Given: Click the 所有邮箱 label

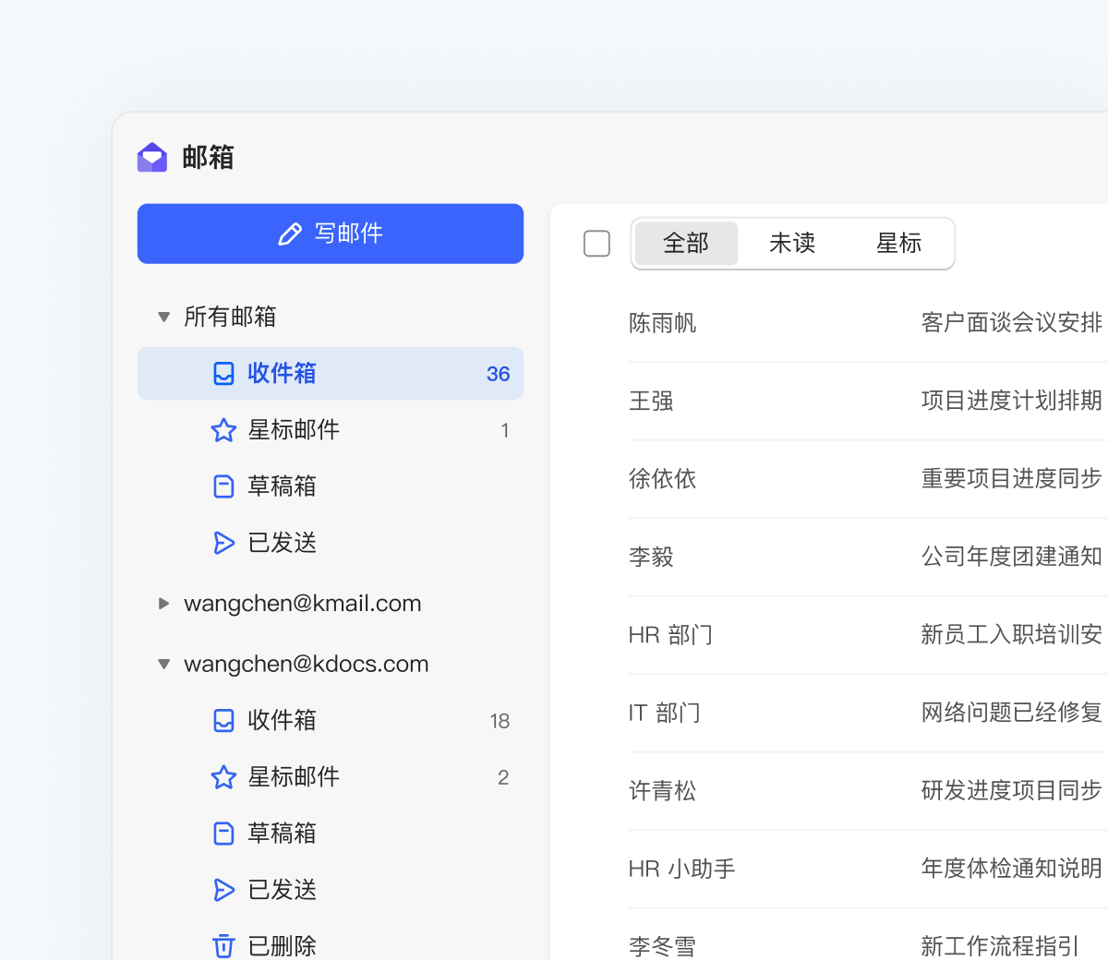Looking at the screenshot, I should point(230,317).
